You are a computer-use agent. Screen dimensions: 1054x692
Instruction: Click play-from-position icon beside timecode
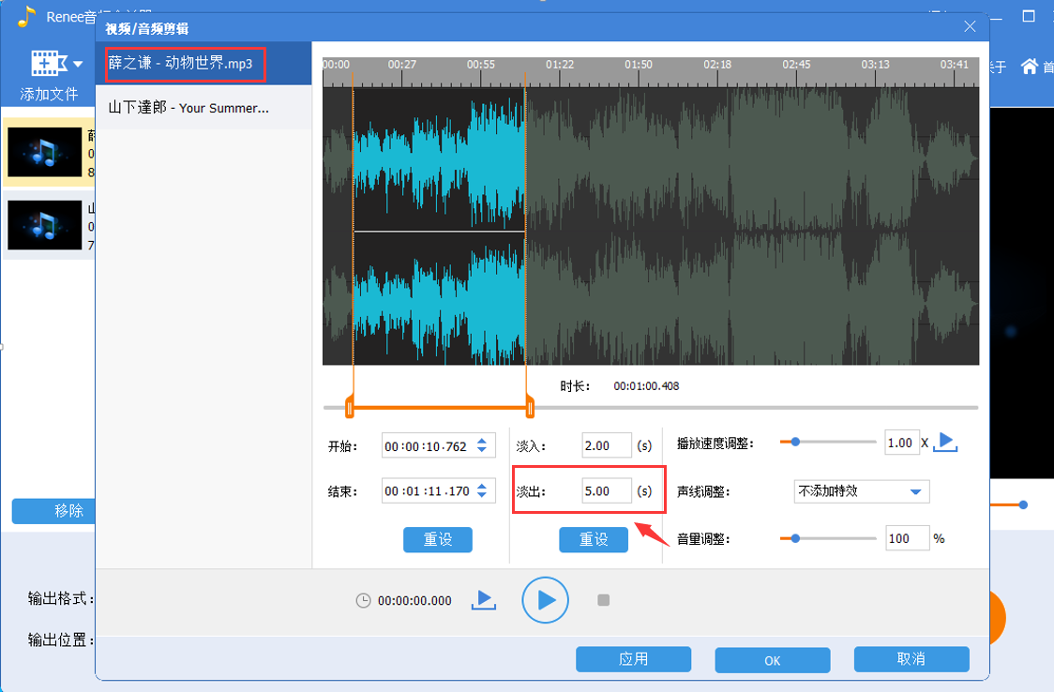pyautogui.click(x=483, y=599)
